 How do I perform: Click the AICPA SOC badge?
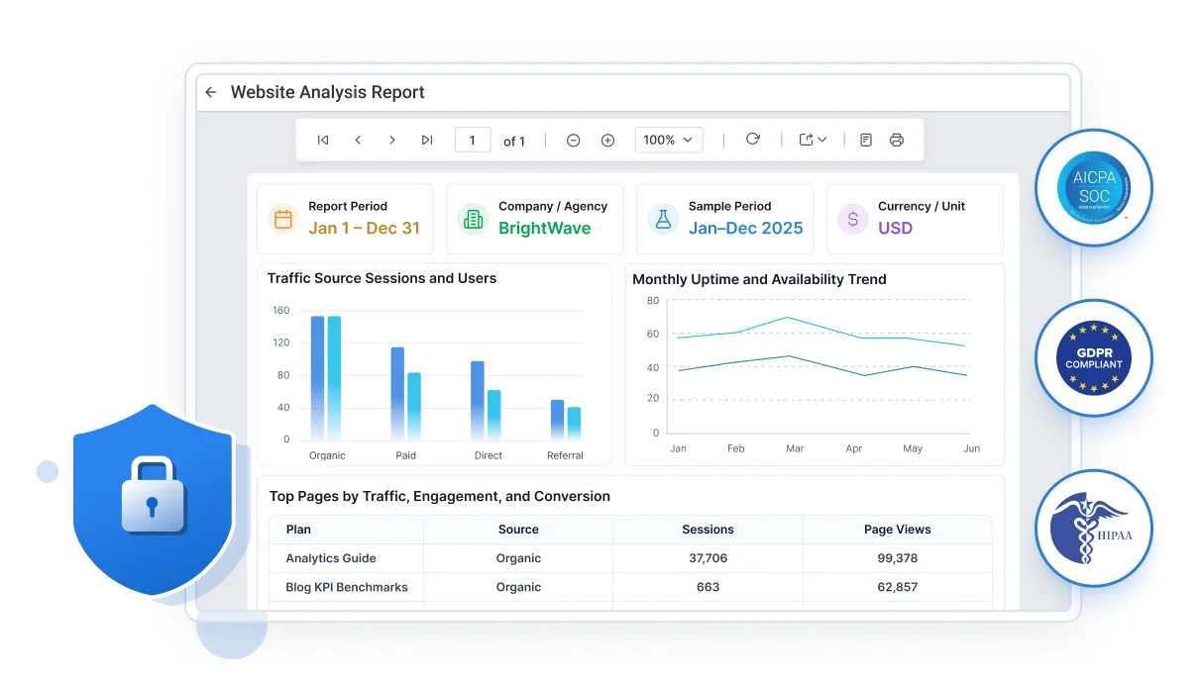[1094, 188]
